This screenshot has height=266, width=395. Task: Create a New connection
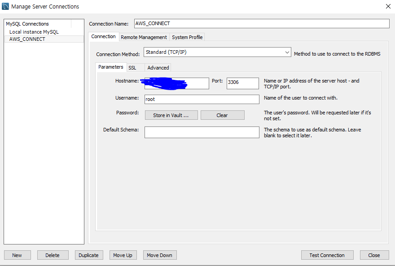point(17,255)
